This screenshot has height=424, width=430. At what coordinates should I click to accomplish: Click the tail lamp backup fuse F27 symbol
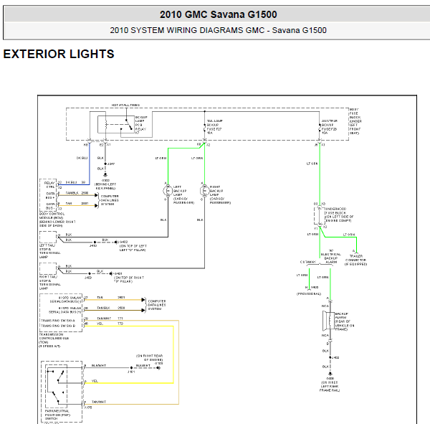(x=204, y=129)
